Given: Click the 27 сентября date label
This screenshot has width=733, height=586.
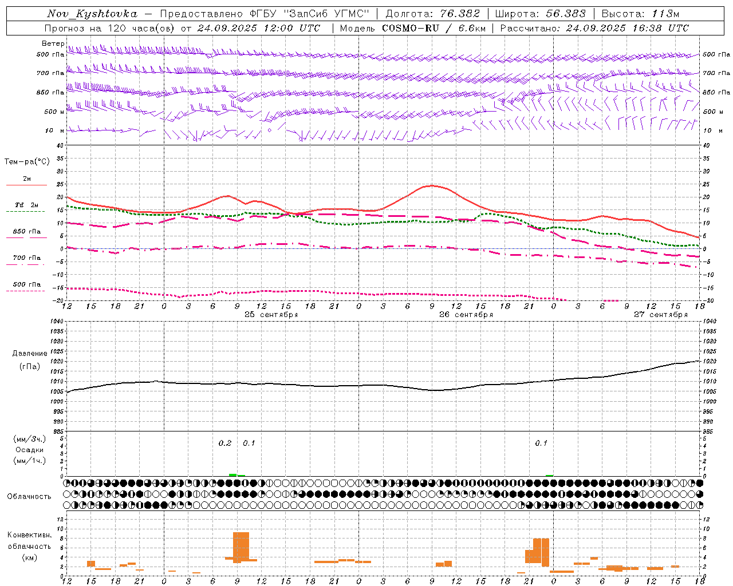Looking at the screenshot, I should click(660, 315).
